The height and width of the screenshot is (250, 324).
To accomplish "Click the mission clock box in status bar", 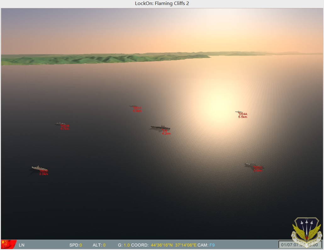I will (300, 245).
